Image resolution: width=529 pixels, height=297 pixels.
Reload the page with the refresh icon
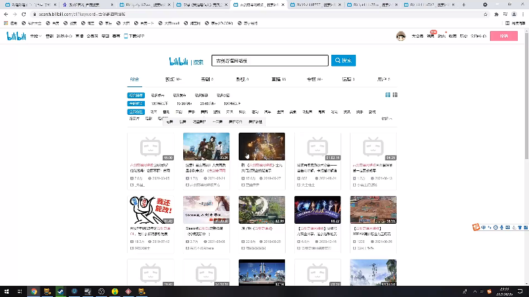coord(24,14)
